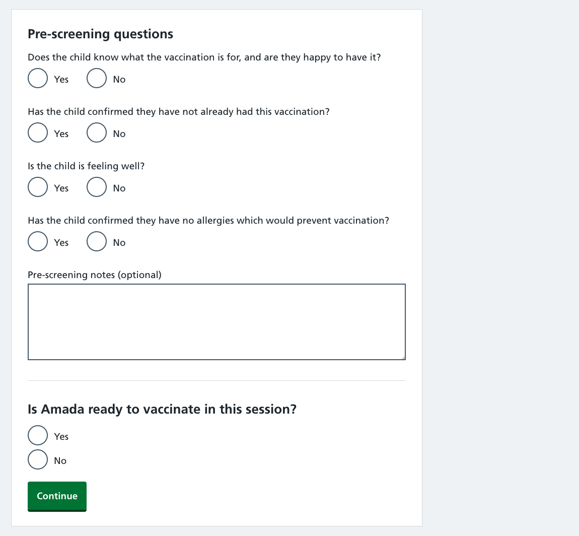Mark No for child is feeling well
579x536 pixels.
[x=97, y=187]
